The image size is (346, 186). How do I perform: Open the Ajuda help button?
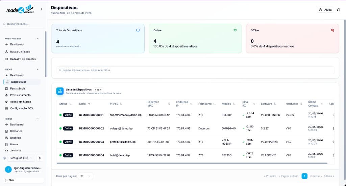(x=325, y=10)
